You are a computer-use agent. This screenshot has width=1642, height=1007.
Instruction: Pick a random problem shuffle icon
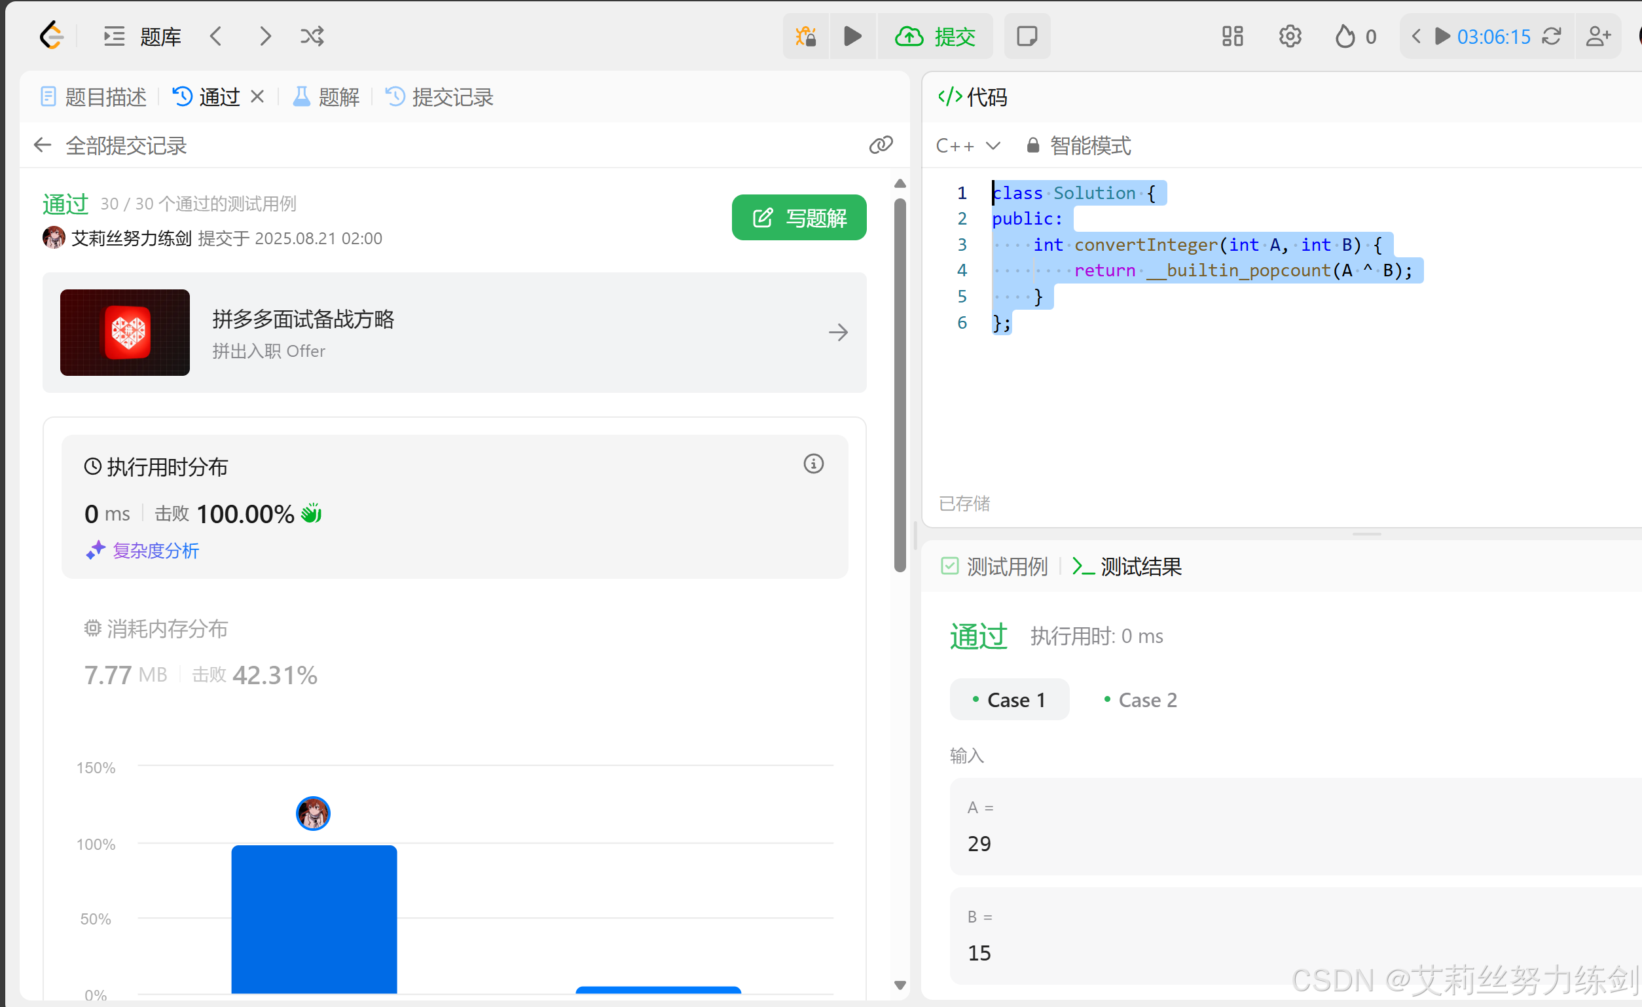coord(312,36)
